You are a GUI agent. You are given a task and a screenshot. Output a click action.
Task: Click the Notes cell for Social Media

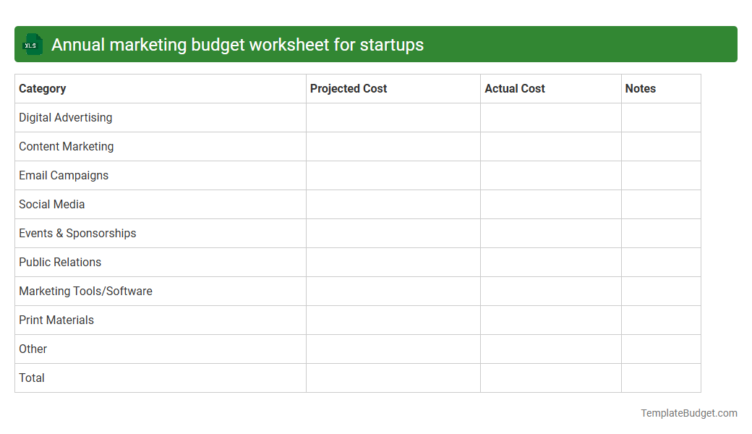point(660,204)
